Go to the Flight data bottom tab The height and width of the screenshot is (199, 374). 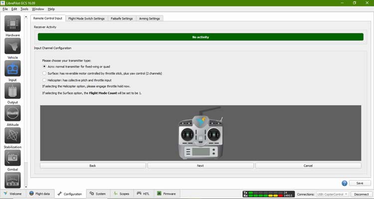click(x=40, y=194)
